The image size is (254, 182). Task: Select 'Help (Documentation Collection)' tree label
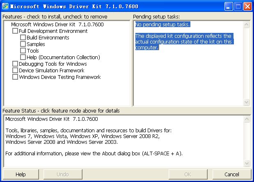coord(63,57)
